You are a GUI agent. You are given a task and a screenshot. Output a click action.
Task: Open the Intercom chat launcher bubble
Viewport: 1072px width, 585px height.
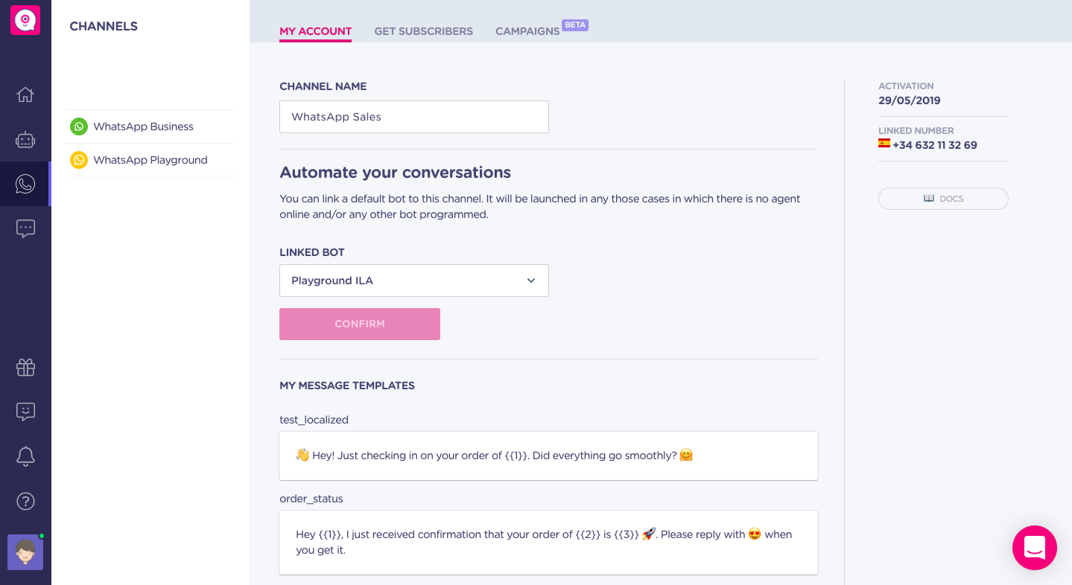(x=1035, y=548)
